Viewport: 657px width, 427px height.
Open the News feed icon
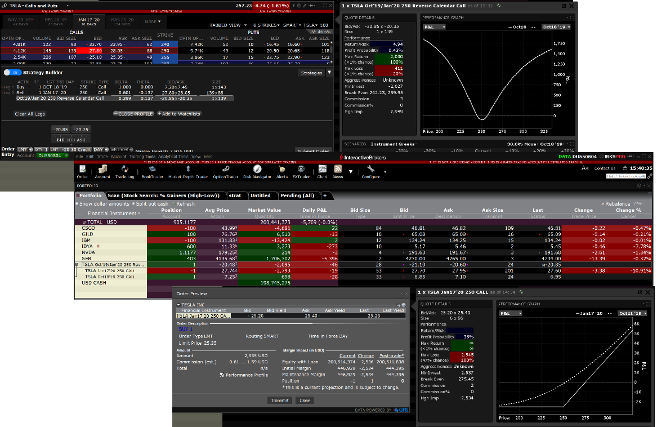[x=338, y=171]
